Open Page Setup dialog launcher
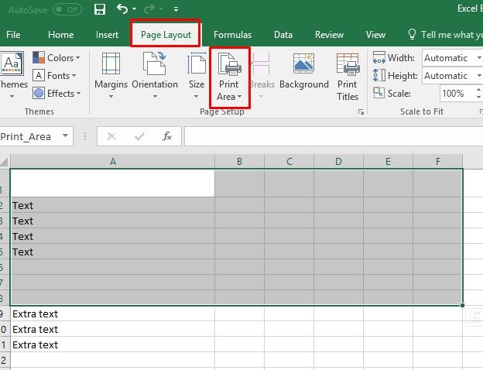The image size is (483, 370). (361, 112)
